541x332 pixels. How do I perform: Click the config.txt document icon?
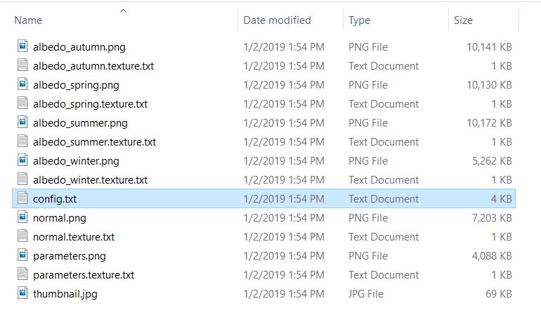(x=22, y=199)
